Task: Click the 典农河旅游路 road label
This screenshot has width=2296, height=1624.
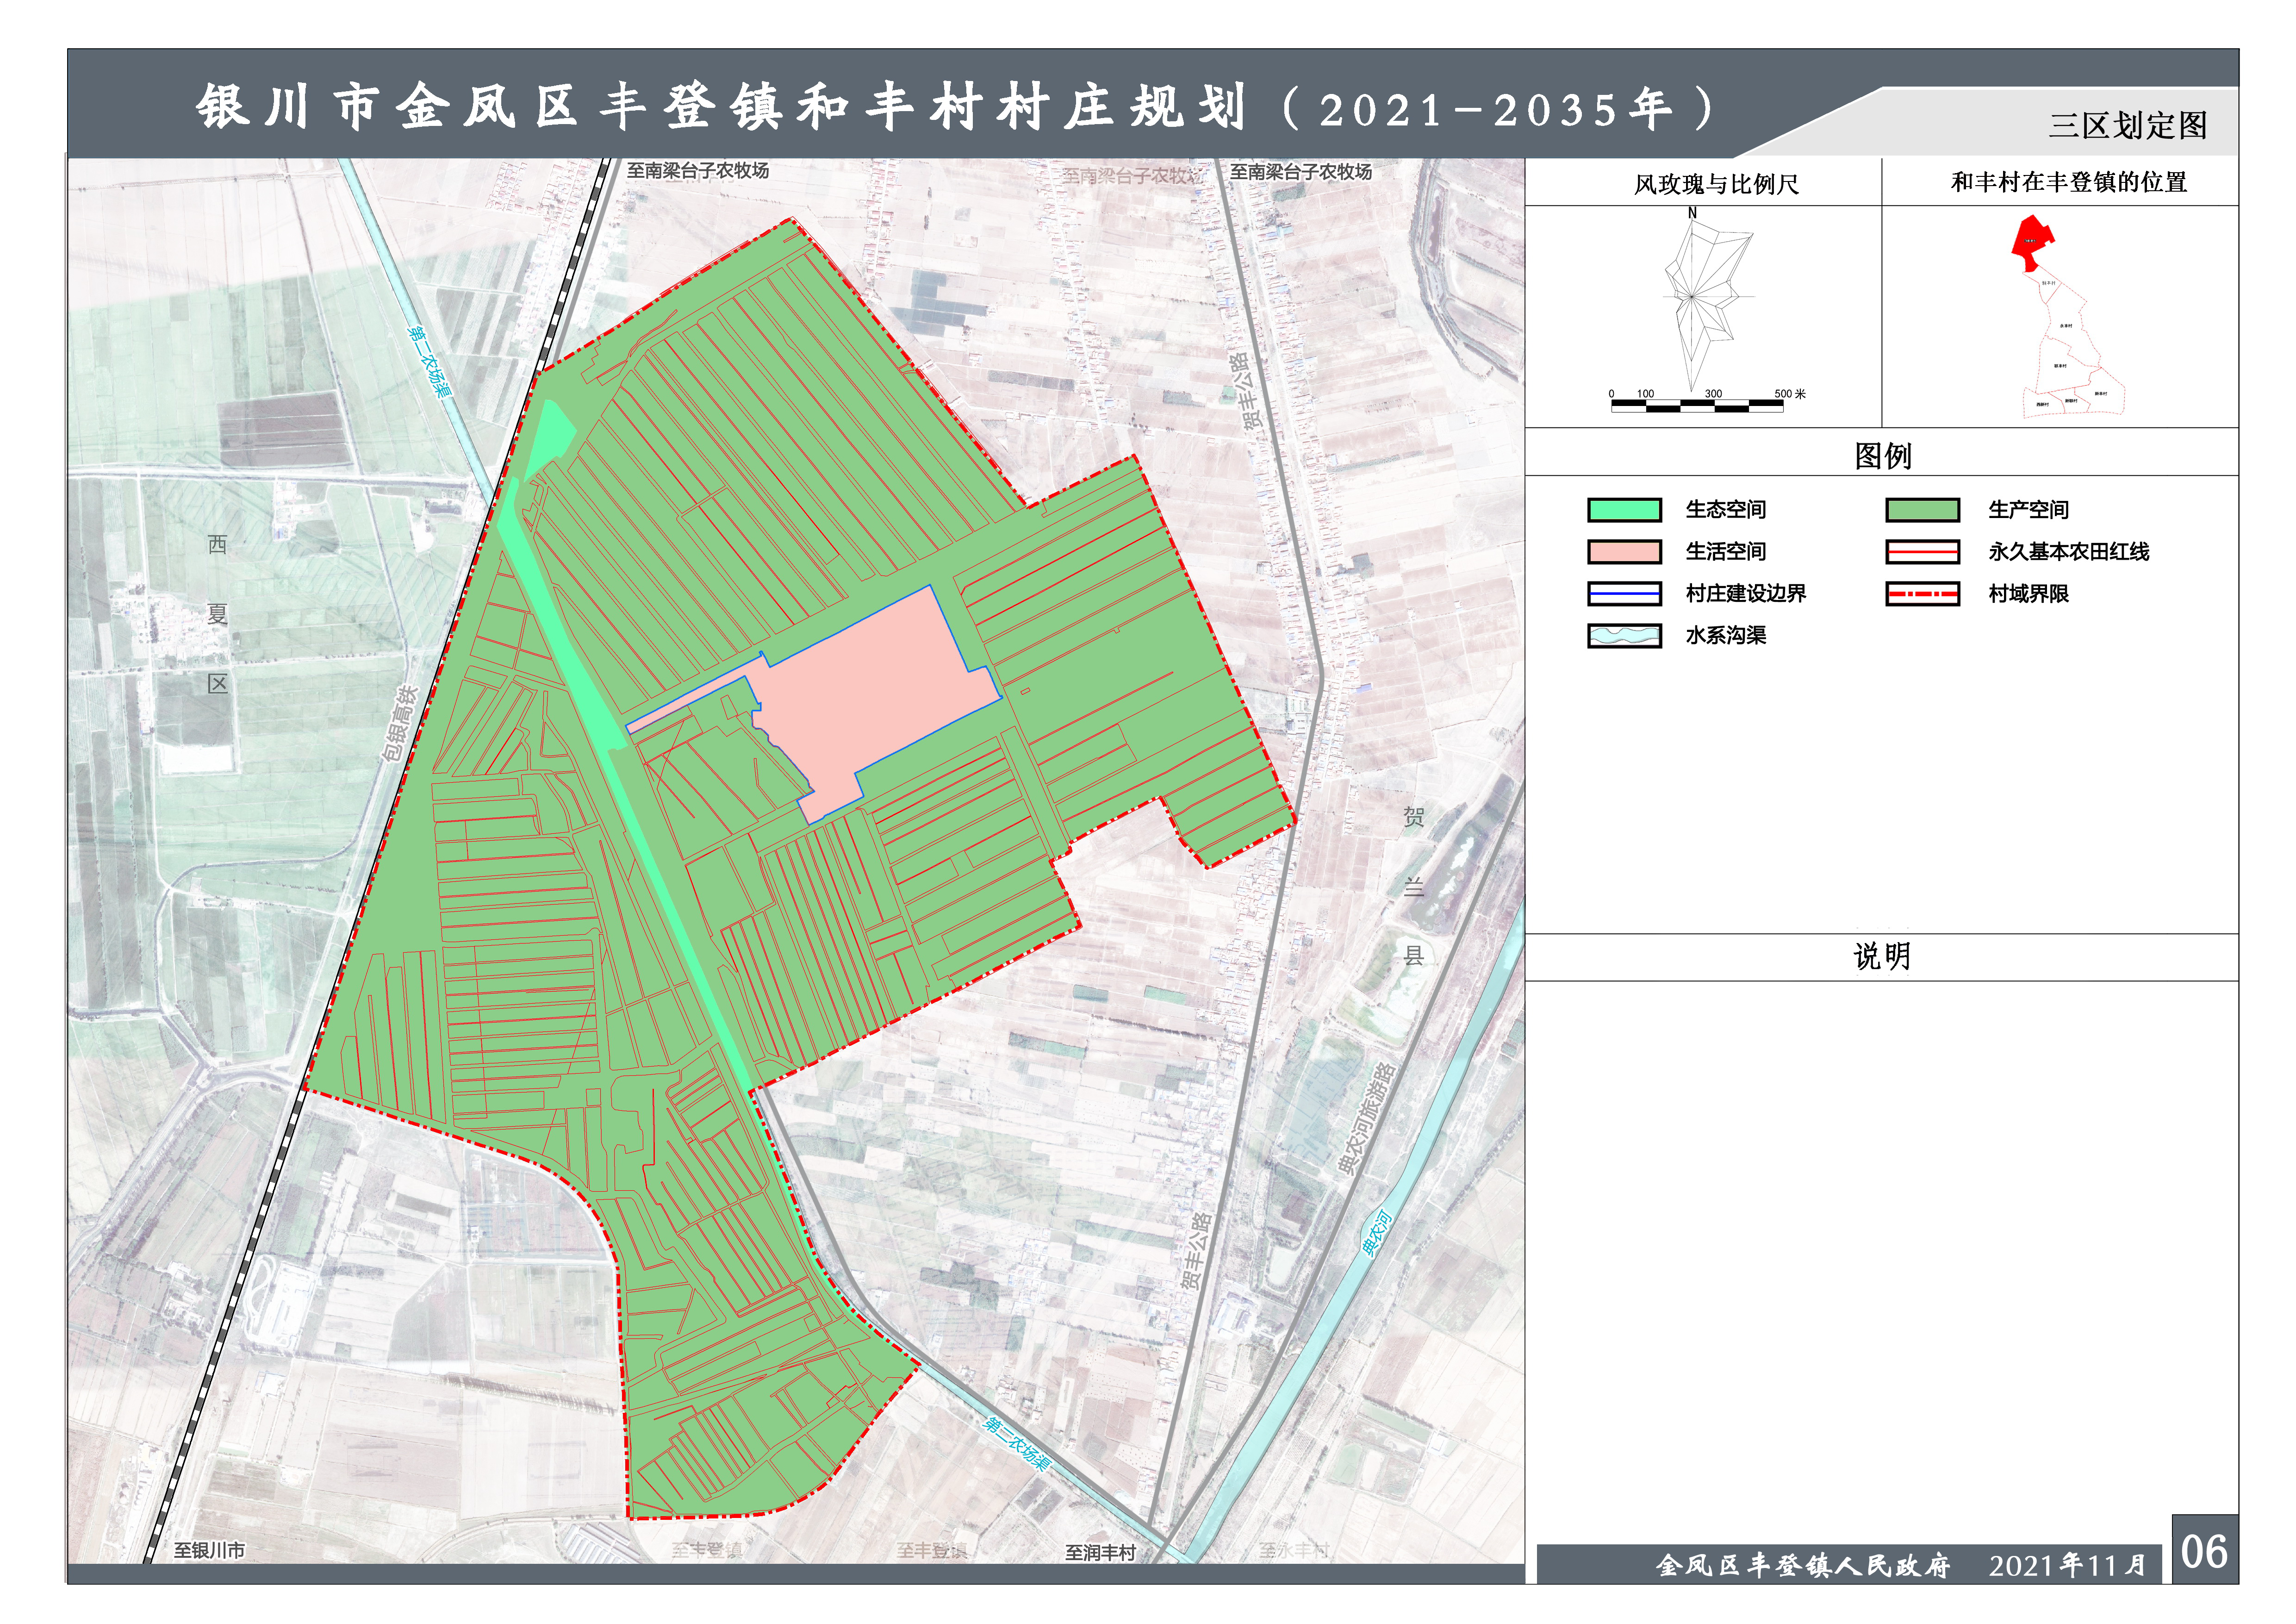Action: (1366, 1119)
